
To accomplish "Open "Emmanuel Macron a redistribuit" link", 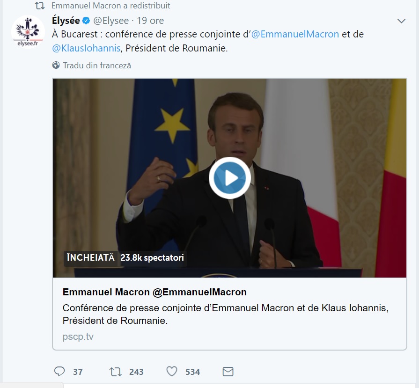I will click(x=110, y=6).
